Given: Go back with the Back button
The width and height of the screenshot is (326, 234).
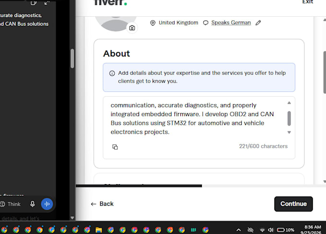Looking at the screenshot, I should (x=102, y=204).
